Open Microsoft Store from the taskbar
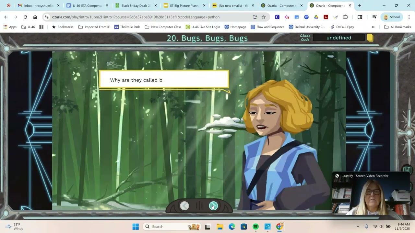415x233 pixels. pos(244,227)
